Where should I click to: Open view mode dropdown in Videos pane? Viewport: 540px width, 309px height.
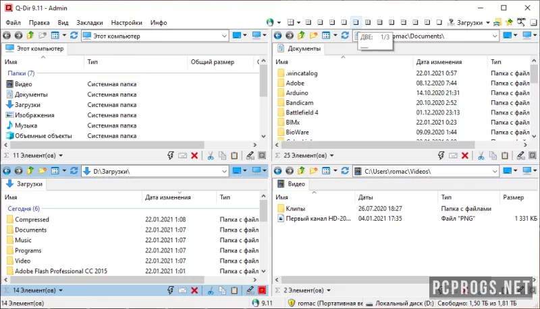click(335, 170)
